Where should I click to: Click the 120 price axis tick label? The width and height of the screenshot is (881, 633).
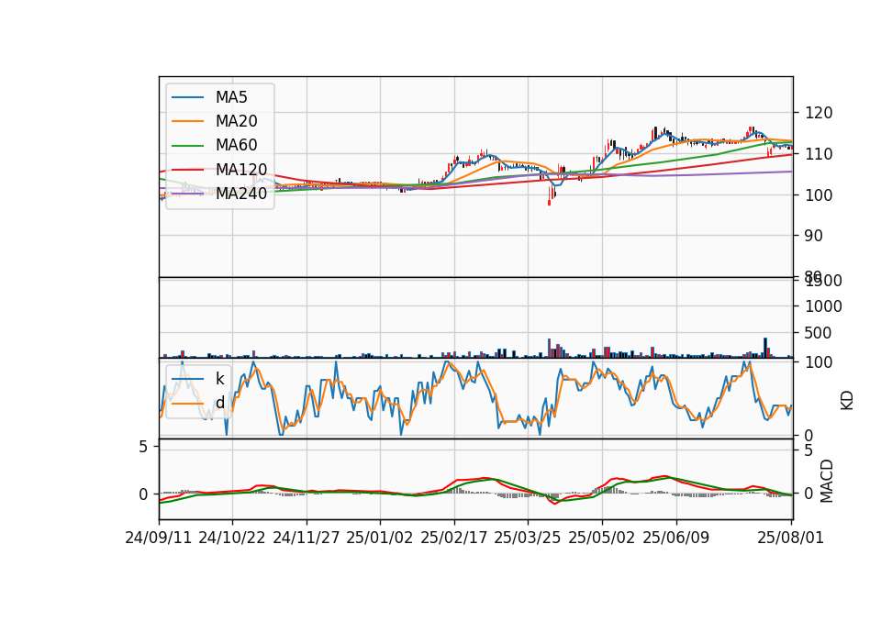pos(819,113)
